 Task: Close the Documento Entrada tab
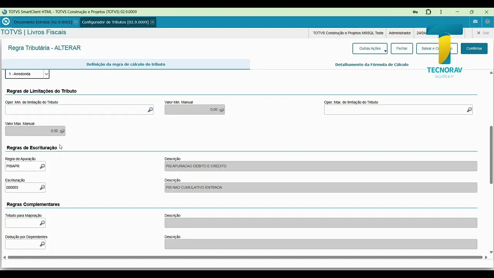pyautogui.click(x=76, y=22)
